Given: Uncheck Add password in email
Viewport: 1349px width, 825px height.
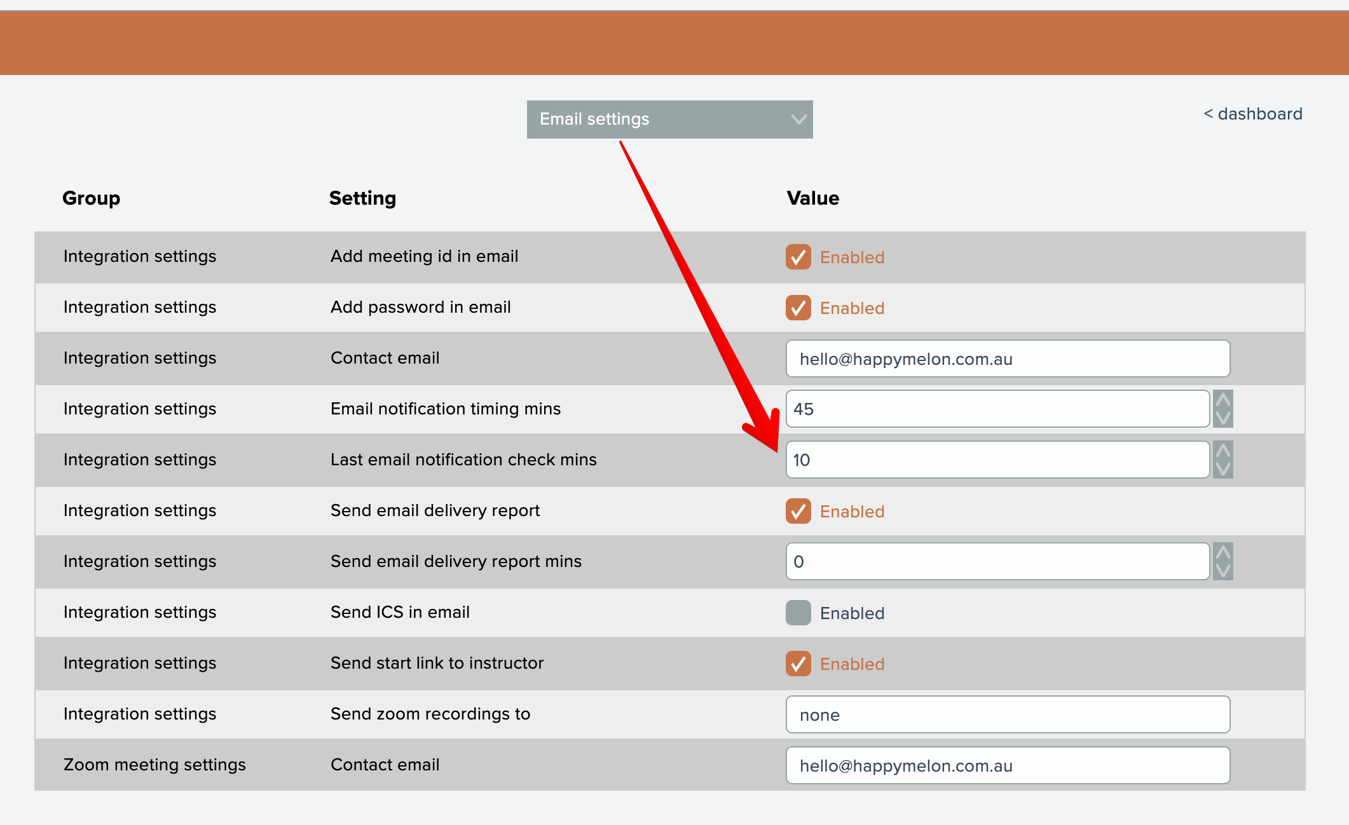Looking at the screenshot, I should [798, 308].
